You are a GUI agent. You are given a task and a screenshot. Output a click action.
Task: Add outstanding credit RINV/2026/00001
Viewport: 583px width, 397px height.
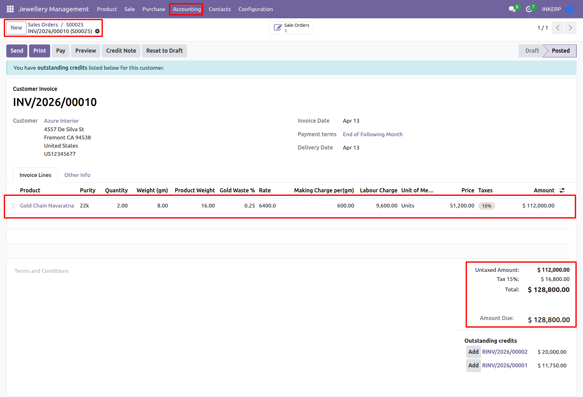tap(474, 365)
